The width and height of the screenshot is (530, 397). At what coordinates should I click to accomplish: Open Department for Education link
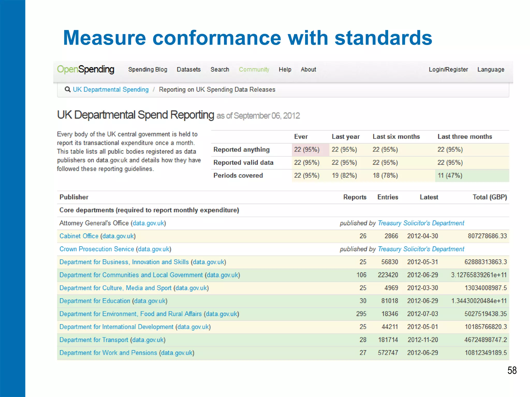[x=95, y=301]
